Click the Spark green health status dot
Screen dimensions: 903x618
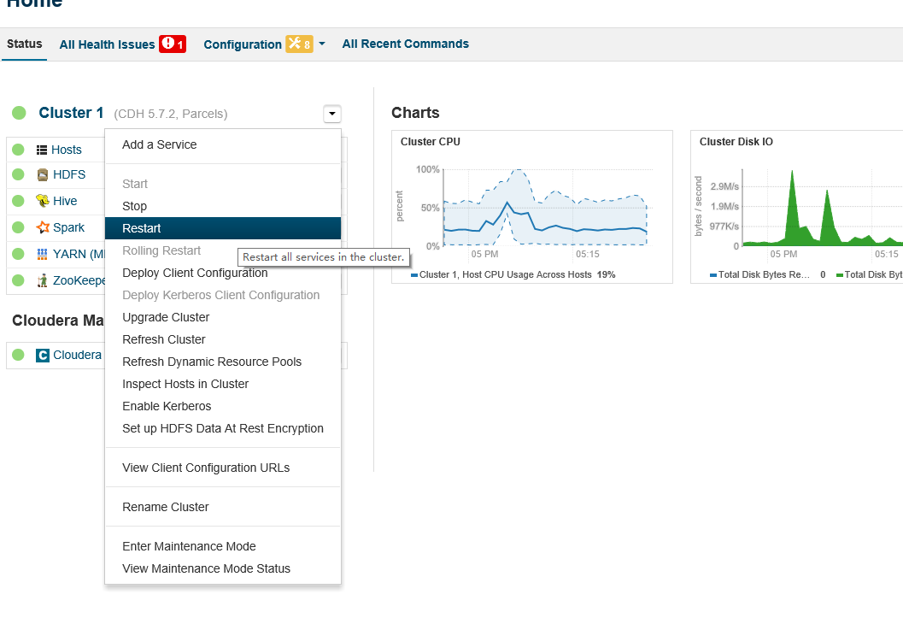[x=19, y=227]
